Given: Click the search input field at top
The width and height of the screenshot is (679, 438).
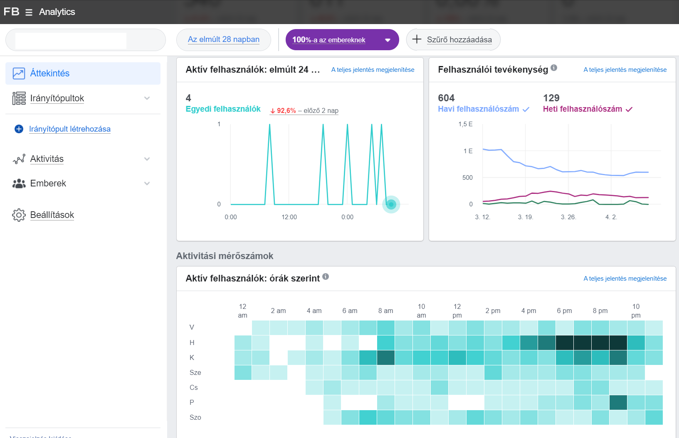Looking at the screenshot, I should [86, 40].
